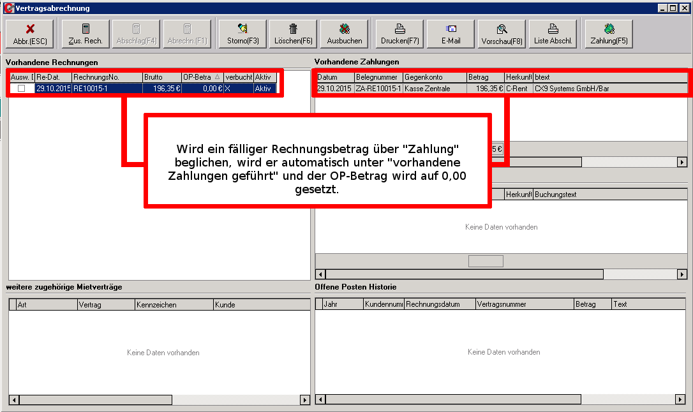The image size is (693, 412).
Task: Click the Abbr.(ESC) cancel button
Action: click(30, 34)
